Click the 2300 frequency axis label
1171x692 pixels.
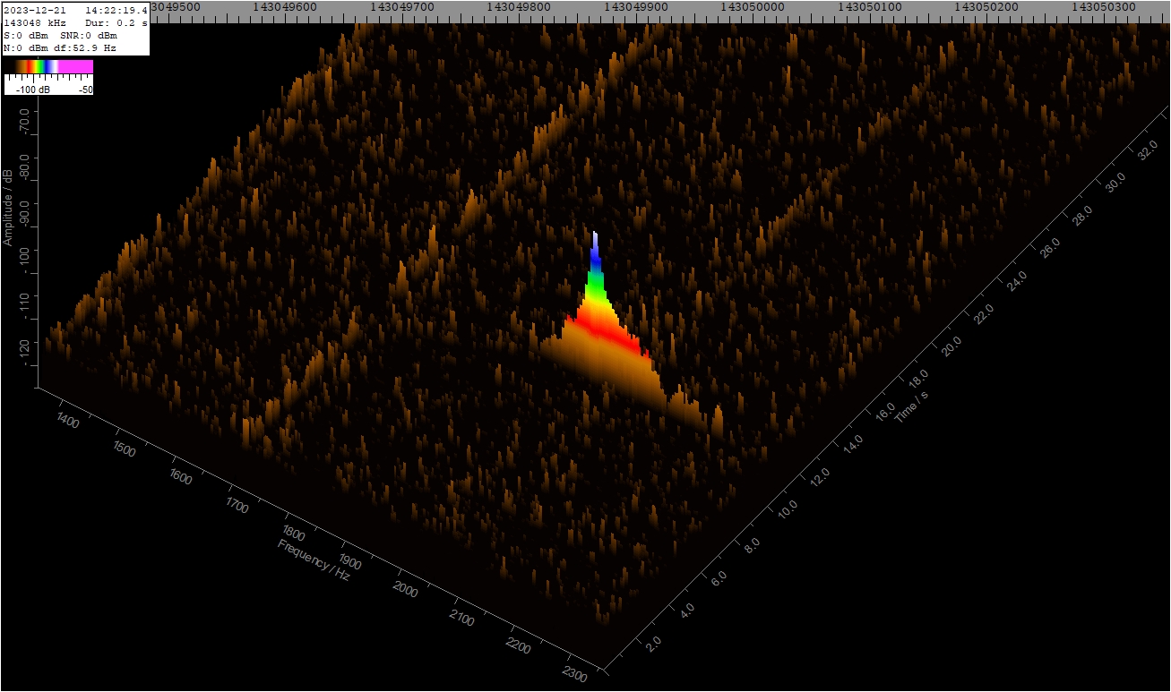coord(574,675)
